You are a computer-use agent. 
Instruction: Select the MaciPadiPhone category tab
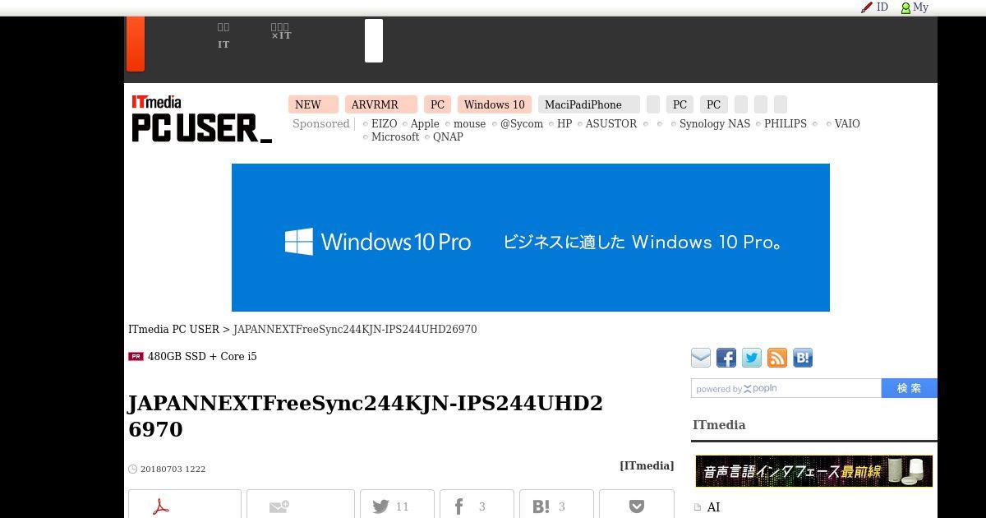589,104
